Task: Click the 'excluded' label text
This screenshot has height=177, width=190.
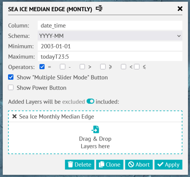Action: (x=74, y=102)
